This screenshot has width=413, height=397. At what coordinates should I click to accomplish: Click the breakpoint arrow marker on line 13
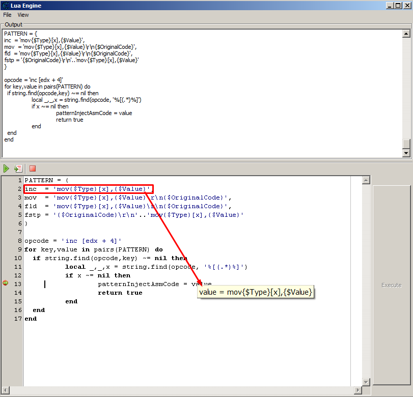5,283
